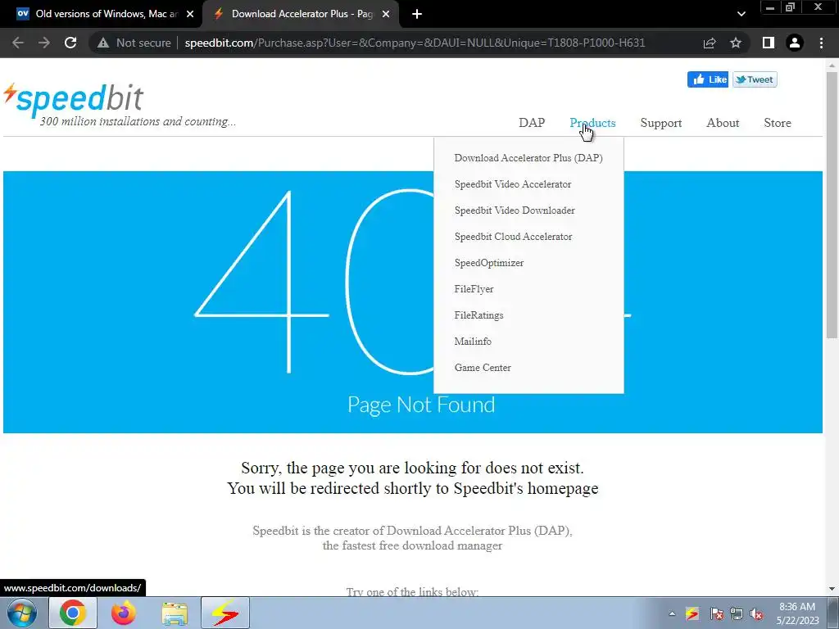Open the Chrome three-dot menu
This screenshot has width=839, height=629.
point(821,43)
